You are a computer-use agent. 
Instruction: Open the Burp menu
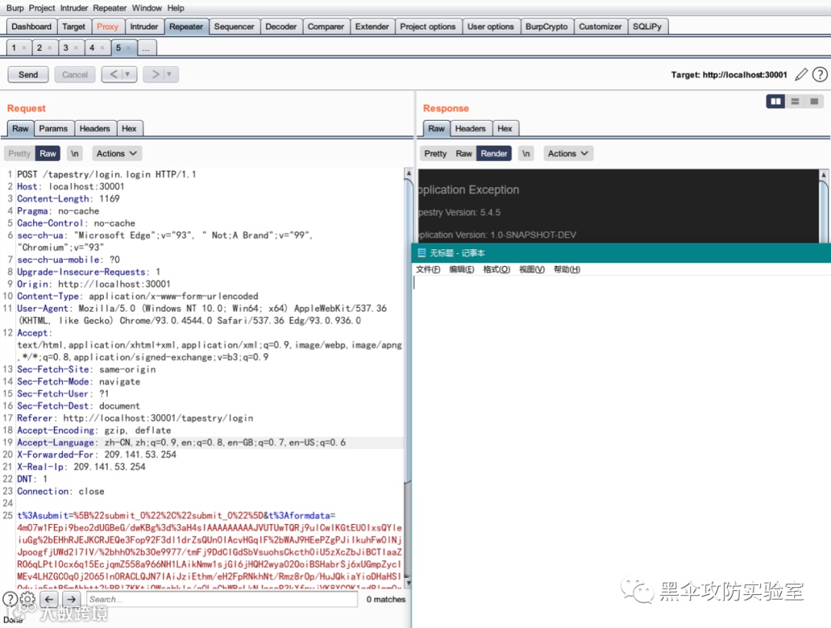click(15, 8)
